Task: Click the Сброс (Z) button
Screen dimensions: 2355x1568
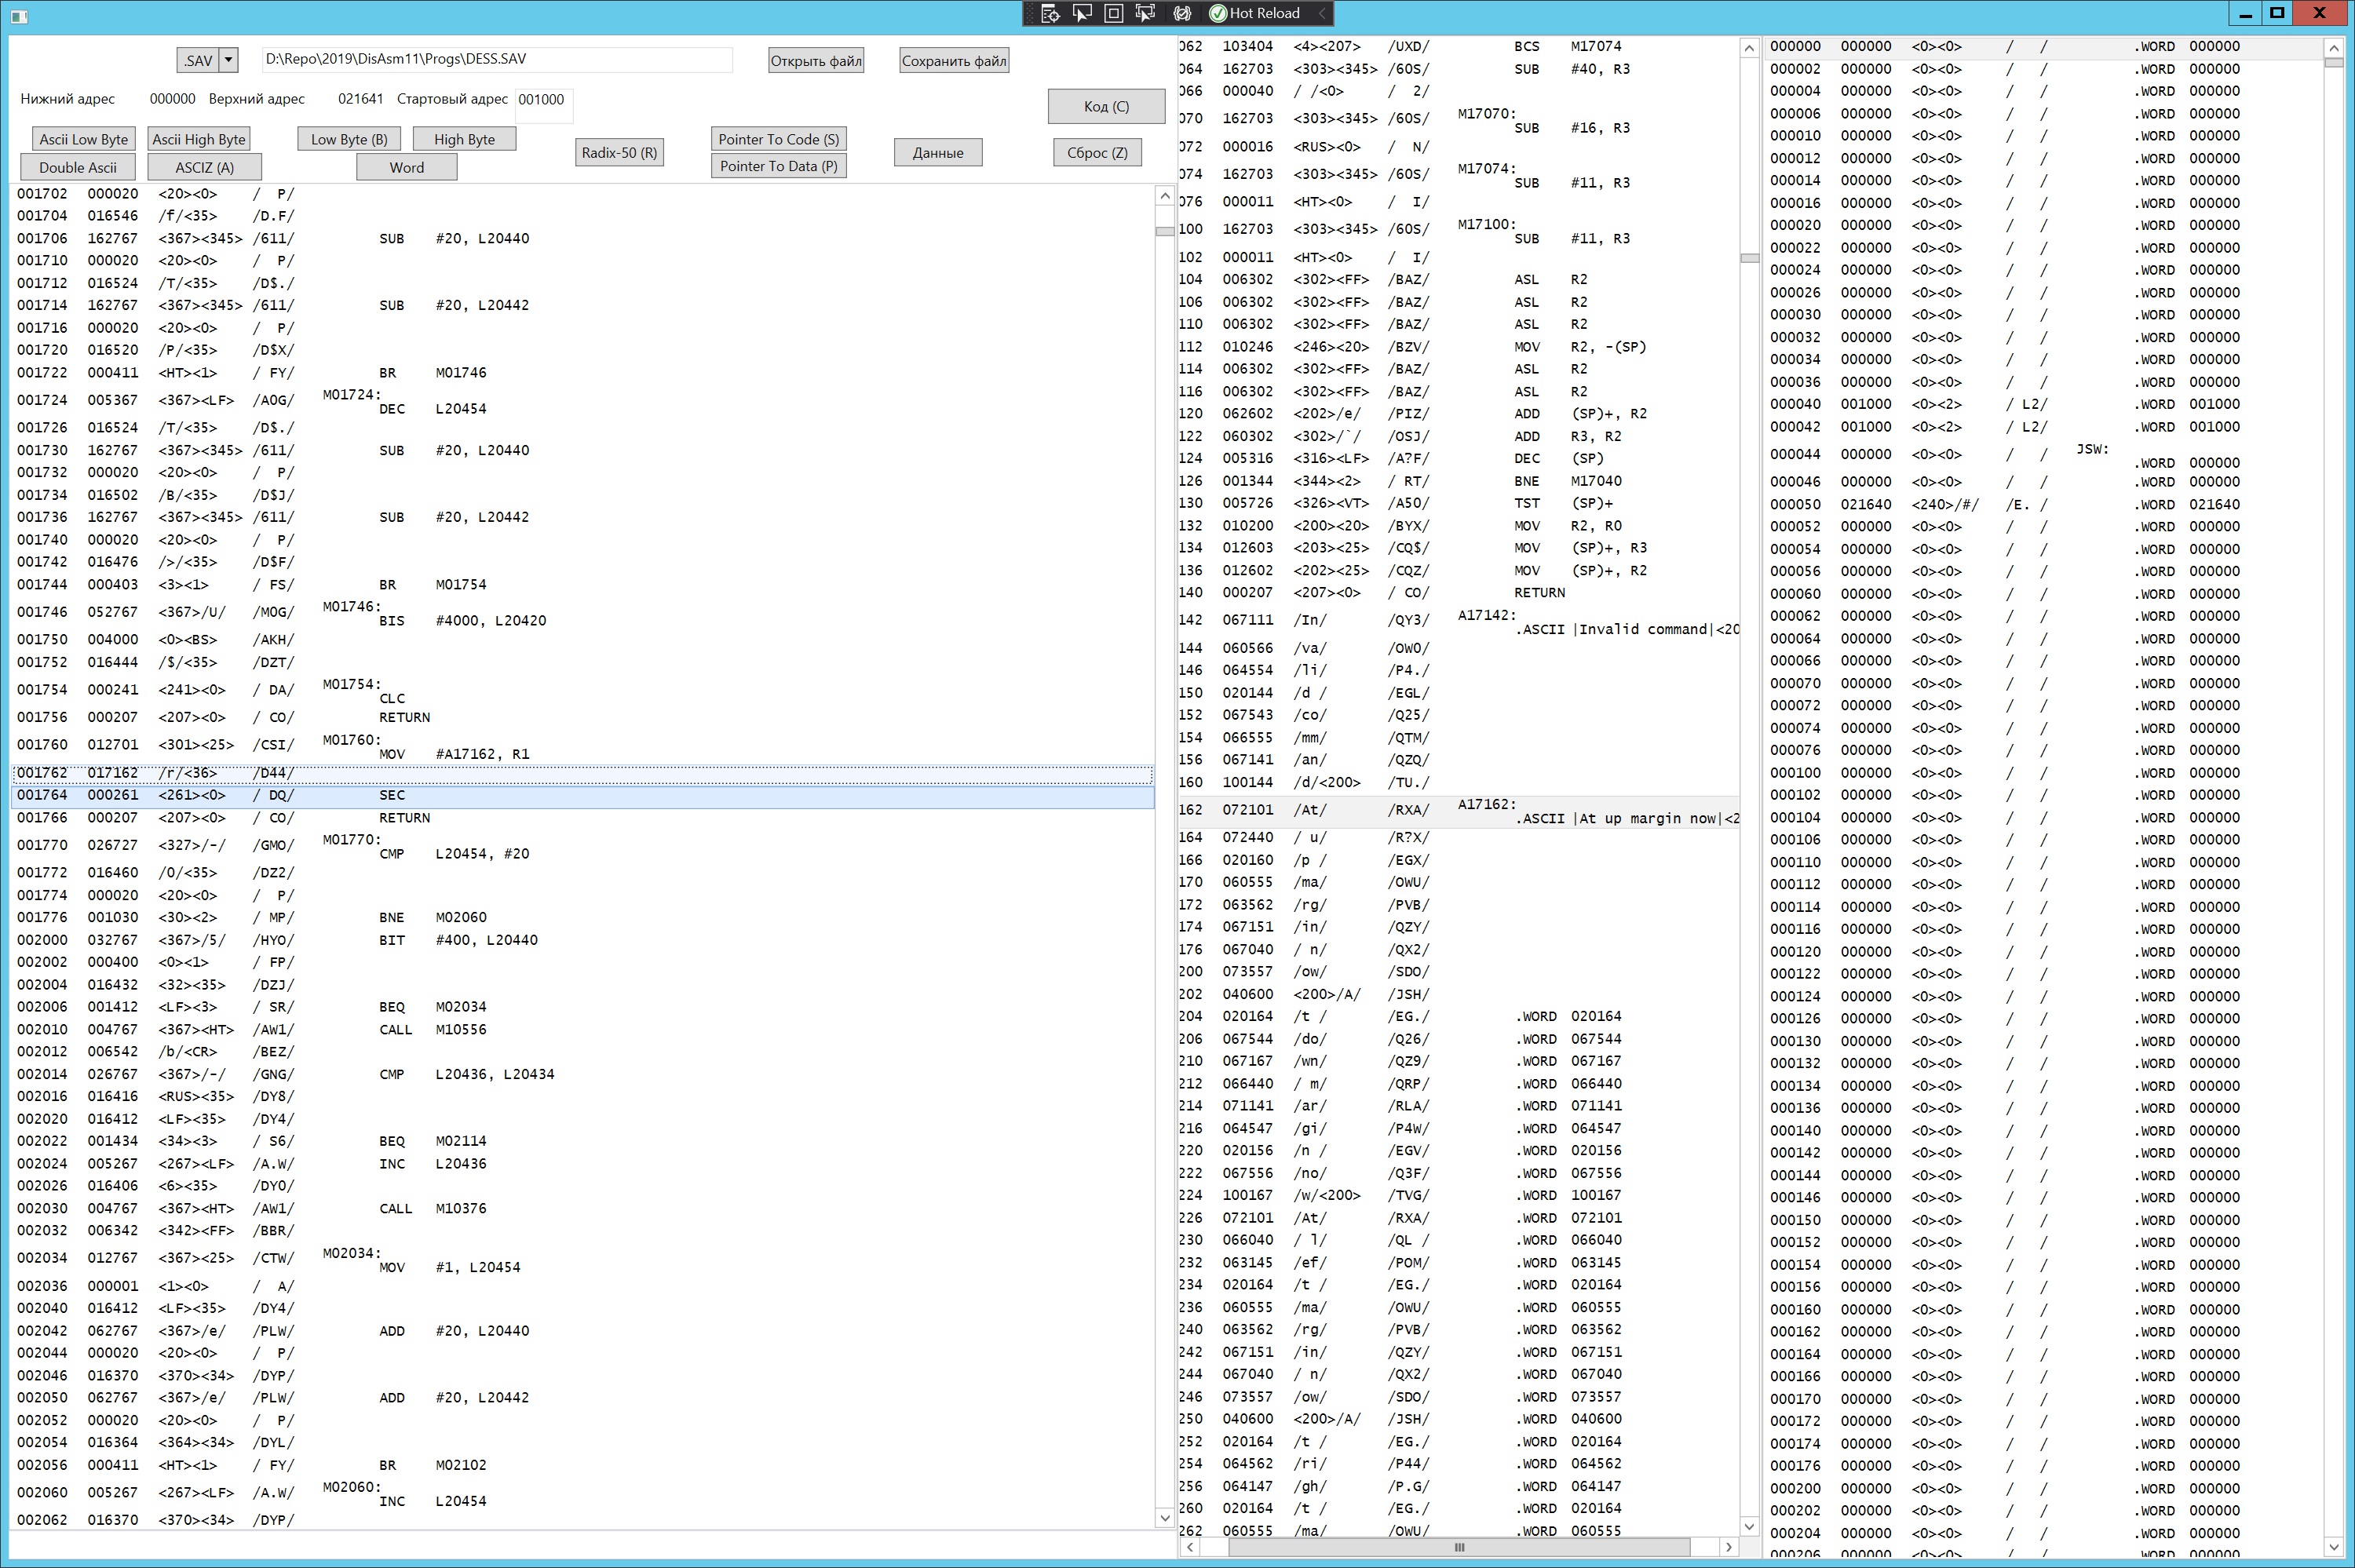Action: click(1096, 153)
